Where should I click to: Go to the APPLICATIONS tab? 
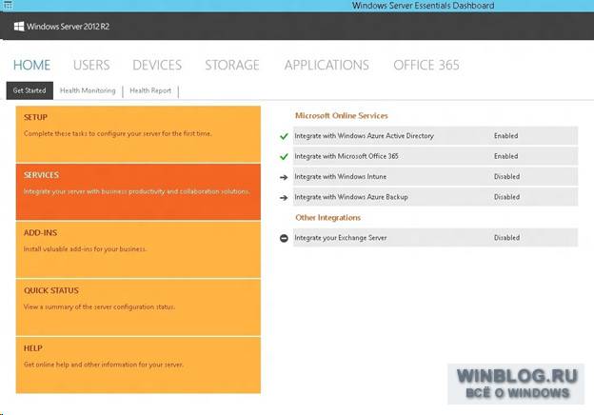327,65
